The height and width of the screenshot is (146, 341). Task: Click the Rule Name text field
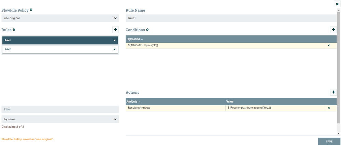pos(231,18)
